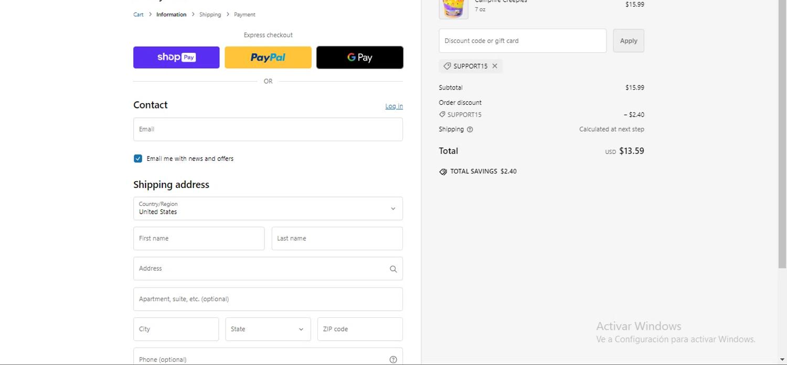787x365 pixels.
Task: Click the Cart breadcrumb link
Action: 139,15
